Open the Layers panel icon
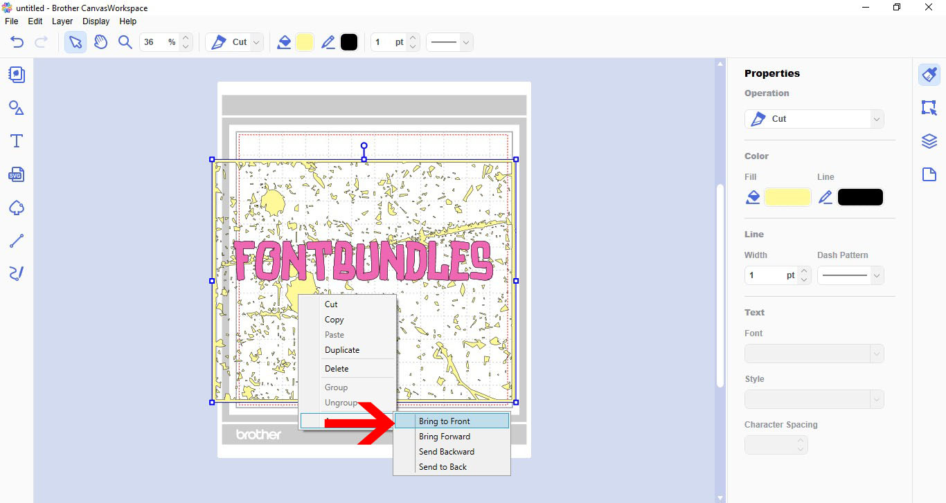The width and height of the screenshot is (946, 503). coord(929,141)
